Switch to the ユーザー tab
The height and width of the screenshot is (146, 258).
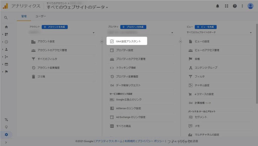(41, 16)
